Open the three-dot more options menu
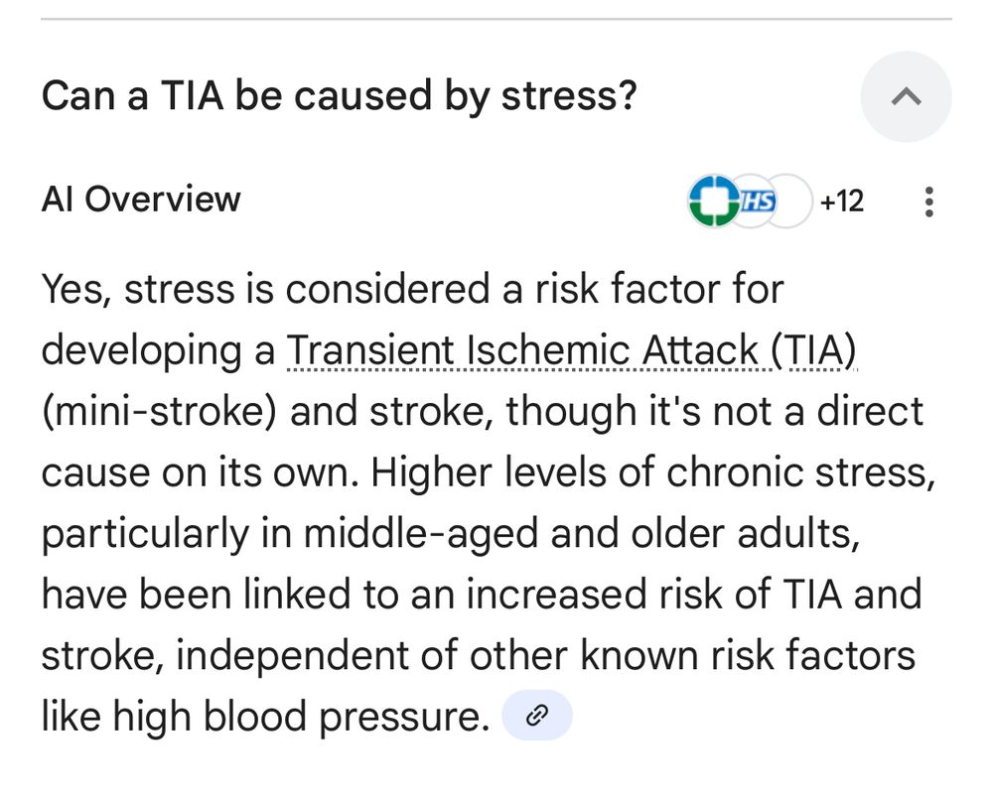This screenshot has height=805, width=993. (928, 201)
